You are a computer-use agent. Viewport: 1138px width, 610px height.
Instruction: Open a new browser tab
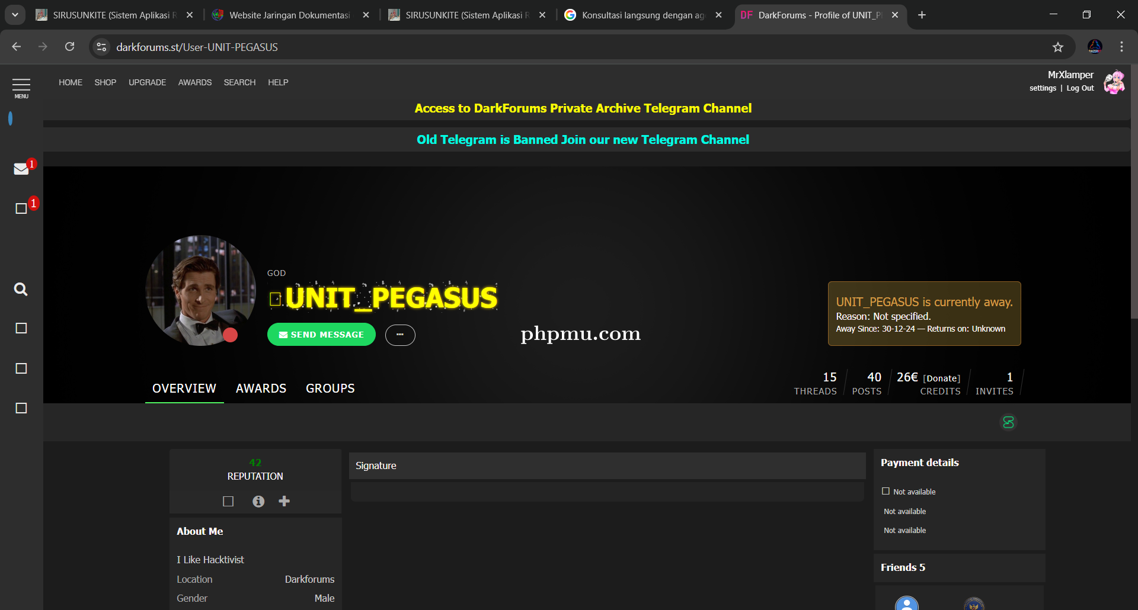tap(922, 15)
